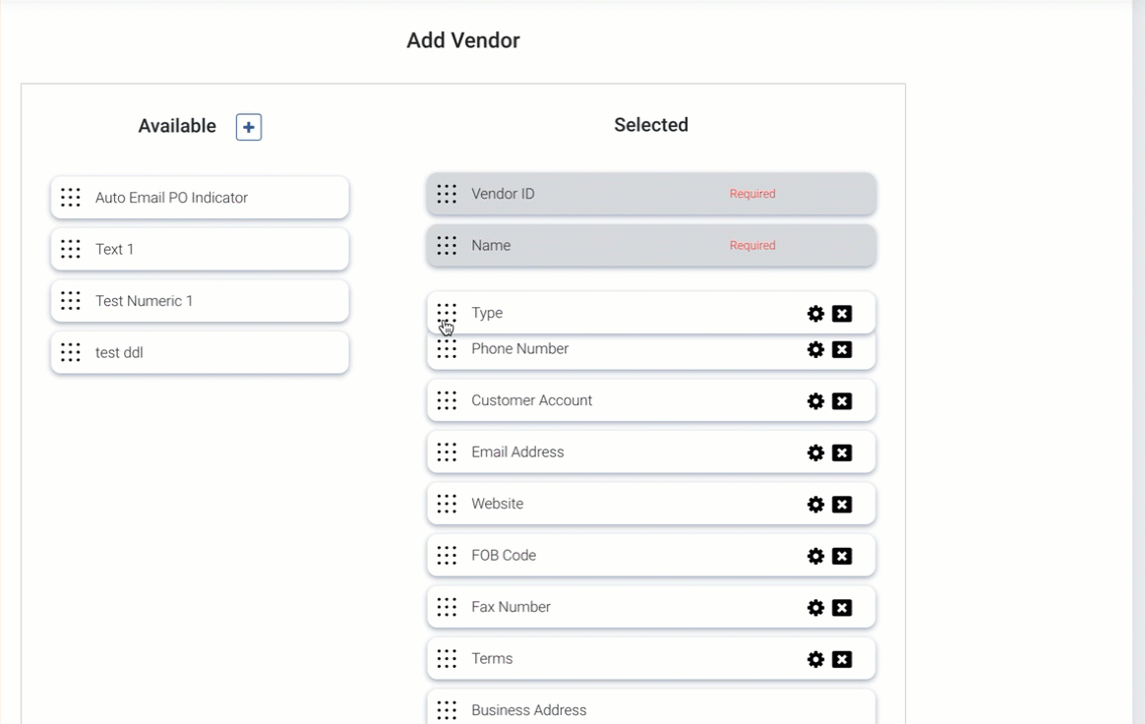1145x724 pixels.
Task: Click the plus icon beside Available
Action: click(x=248, y=127)
